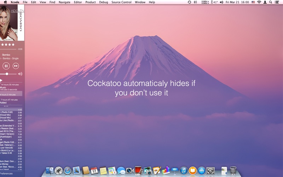Image resolution: width=283 pixels, height=177 pixels.
Task: Open the system volume menu bar icon
Action: point(221,2)
